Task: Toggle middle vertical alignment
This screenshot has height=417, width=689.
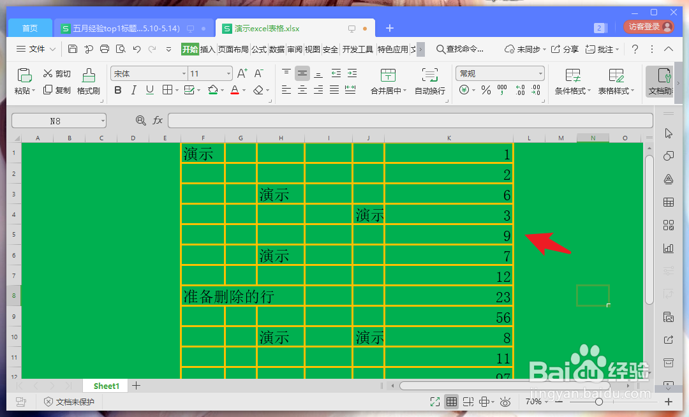Action: point(302,73)
